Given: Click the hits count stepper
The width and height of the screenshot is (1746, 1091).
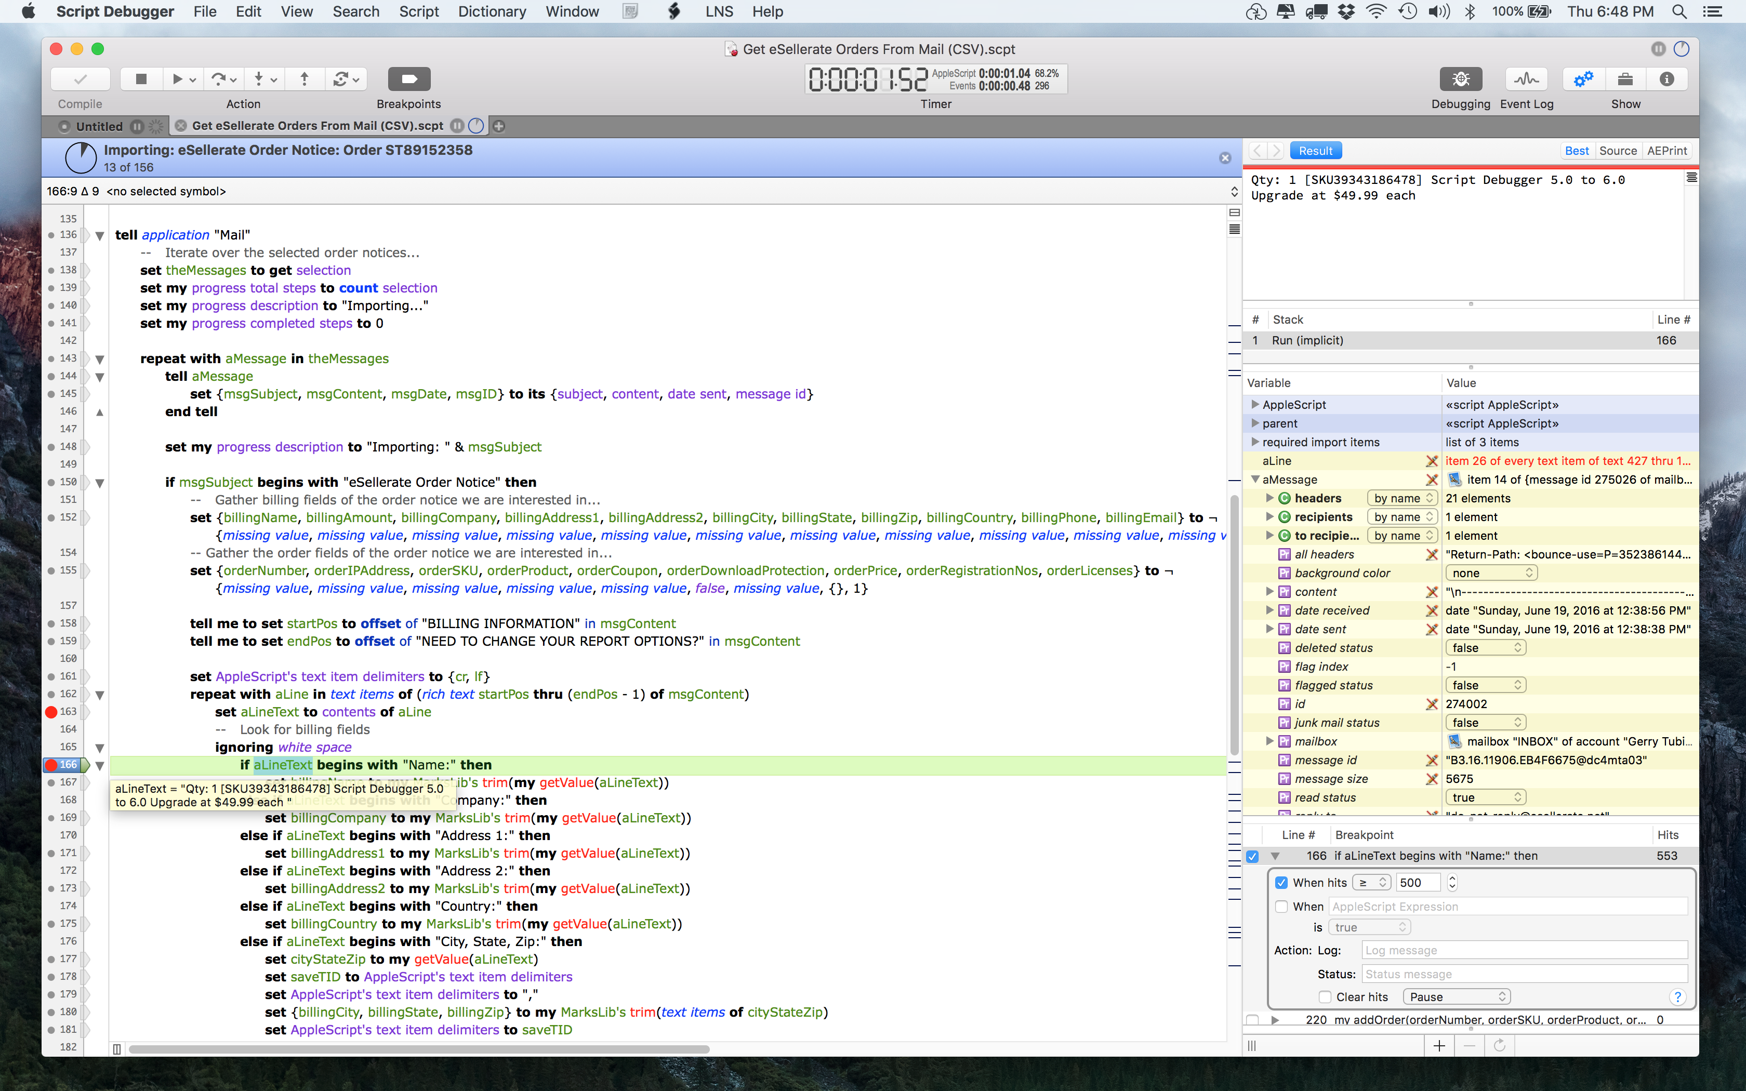Looking at the screenshot, I should click(1452, 883).
